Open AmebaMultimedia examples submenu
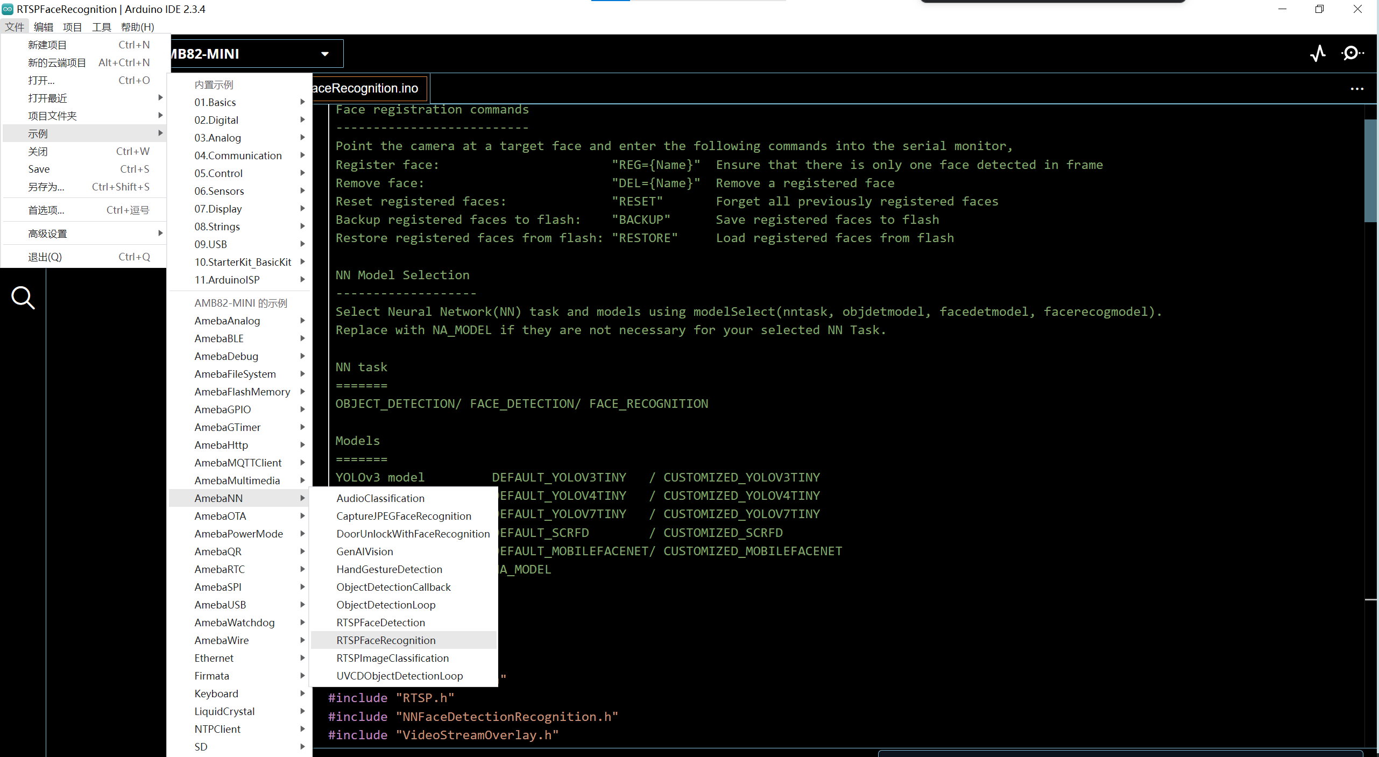1379x757 pixels. click(x=240, y=480)
